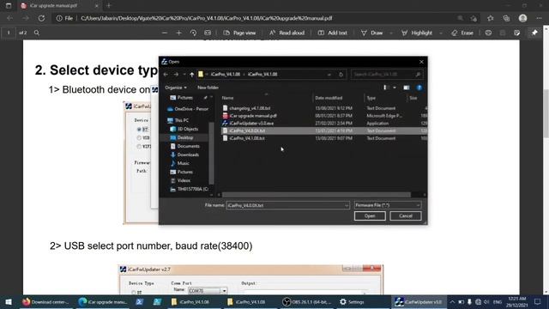
Task: Click the horizontal scrollbar in file list
Action: pos(317,195)
